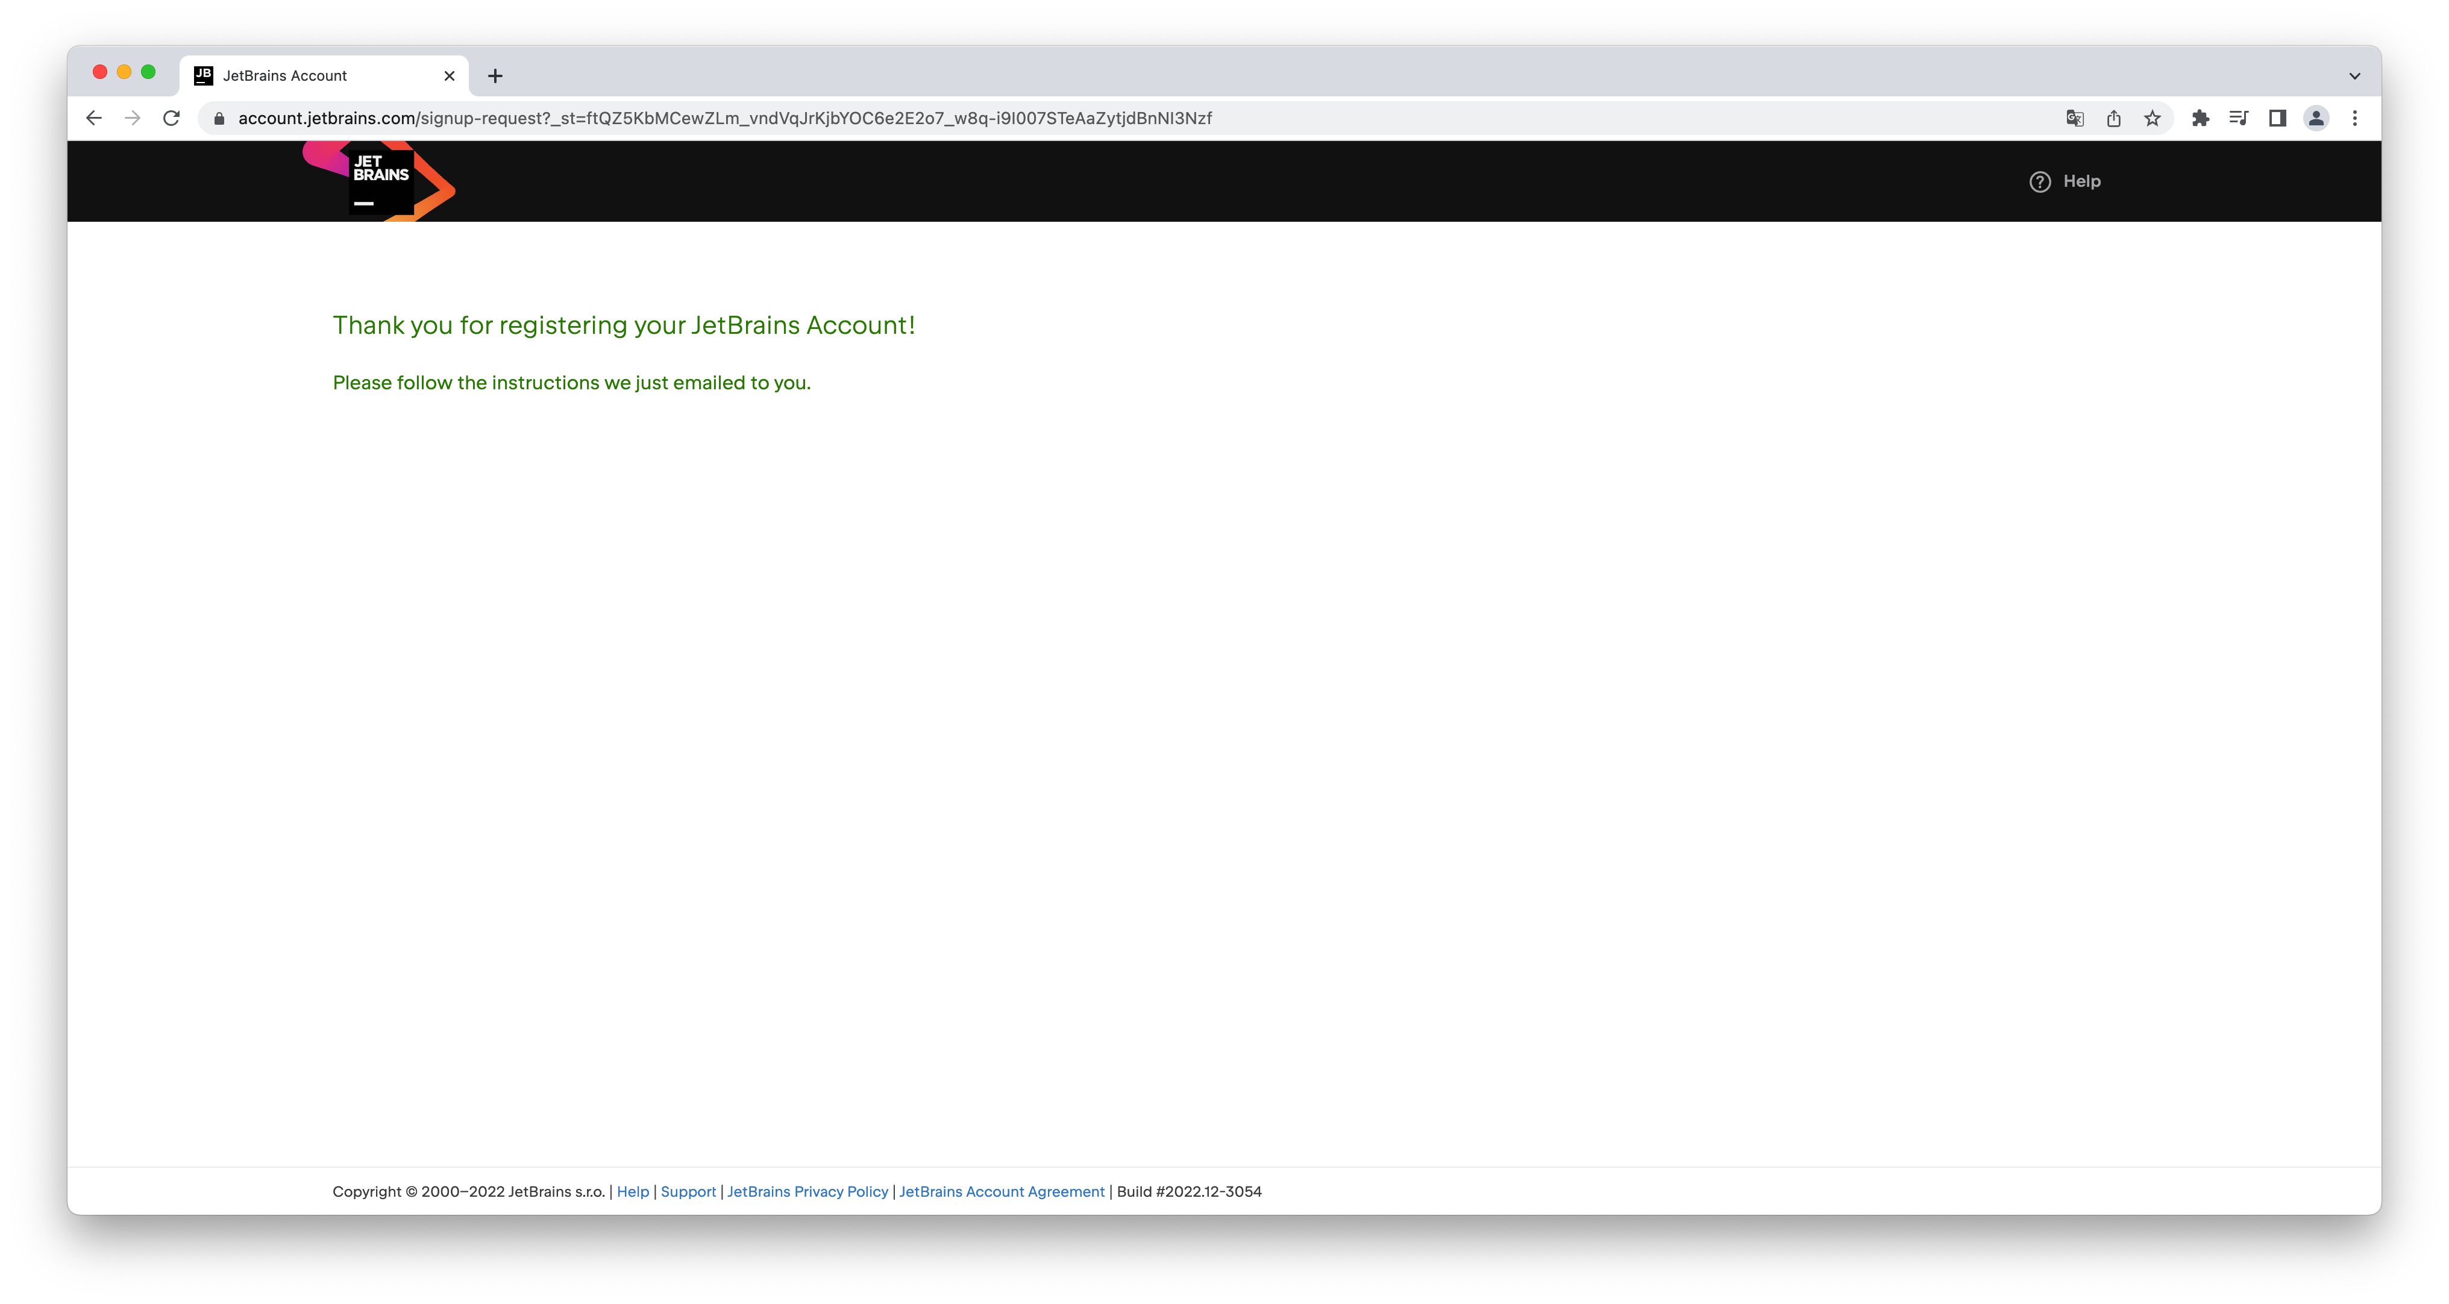Open Chrome three-dot menu
This screenshot has height=1304, width=2449.
point(2355,118)
